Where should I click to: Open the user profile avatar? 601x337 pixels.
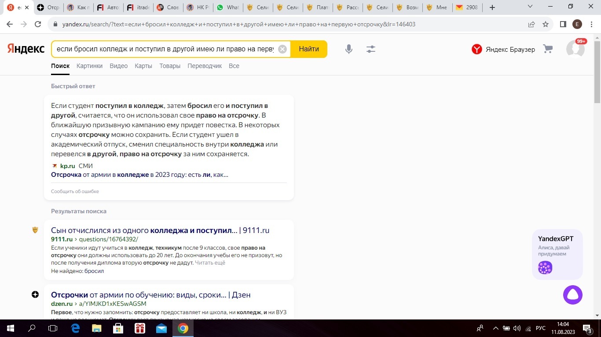(575, 49)
